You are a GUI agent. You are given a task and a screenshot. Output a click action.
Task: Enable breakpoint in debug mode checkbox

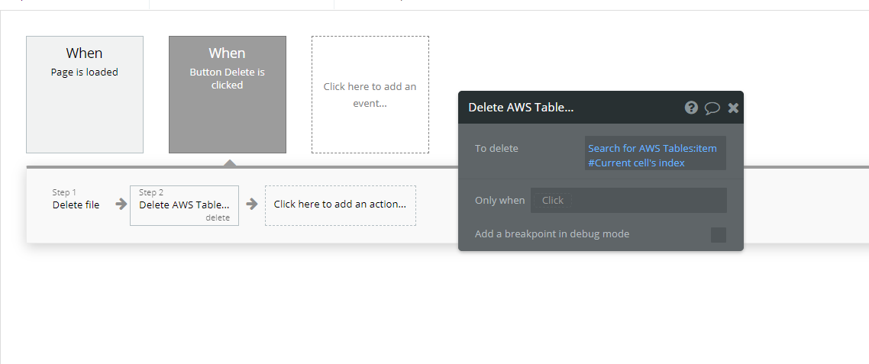click(719, 235)
